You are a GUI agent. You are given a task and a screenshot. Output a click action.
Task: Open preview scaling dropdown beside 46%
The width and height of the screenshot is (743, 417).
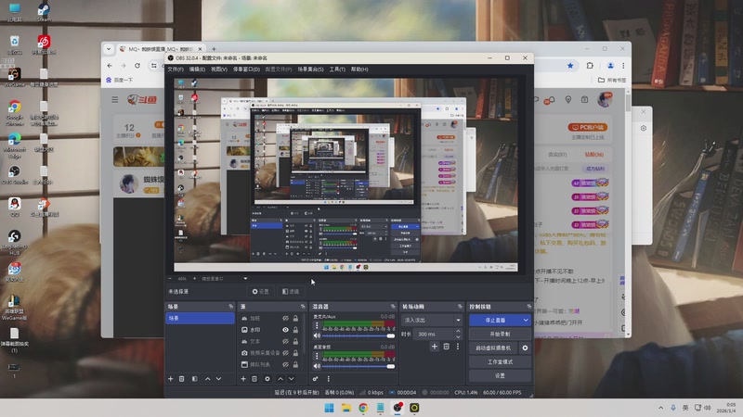[x=245, y=279]
